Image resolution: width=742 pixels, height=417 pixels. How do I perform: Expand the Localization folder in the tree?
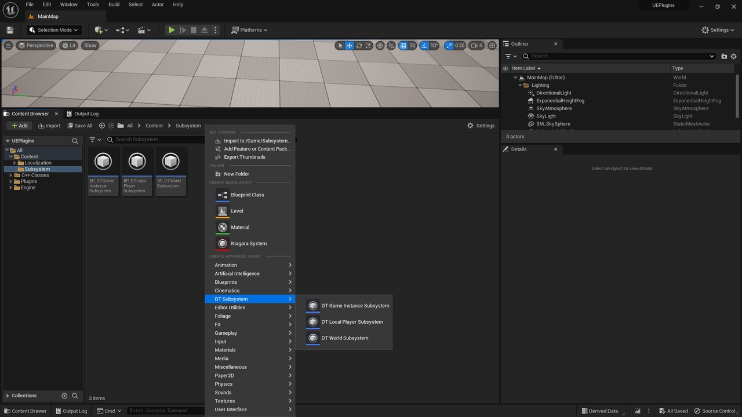coord(15,163)
